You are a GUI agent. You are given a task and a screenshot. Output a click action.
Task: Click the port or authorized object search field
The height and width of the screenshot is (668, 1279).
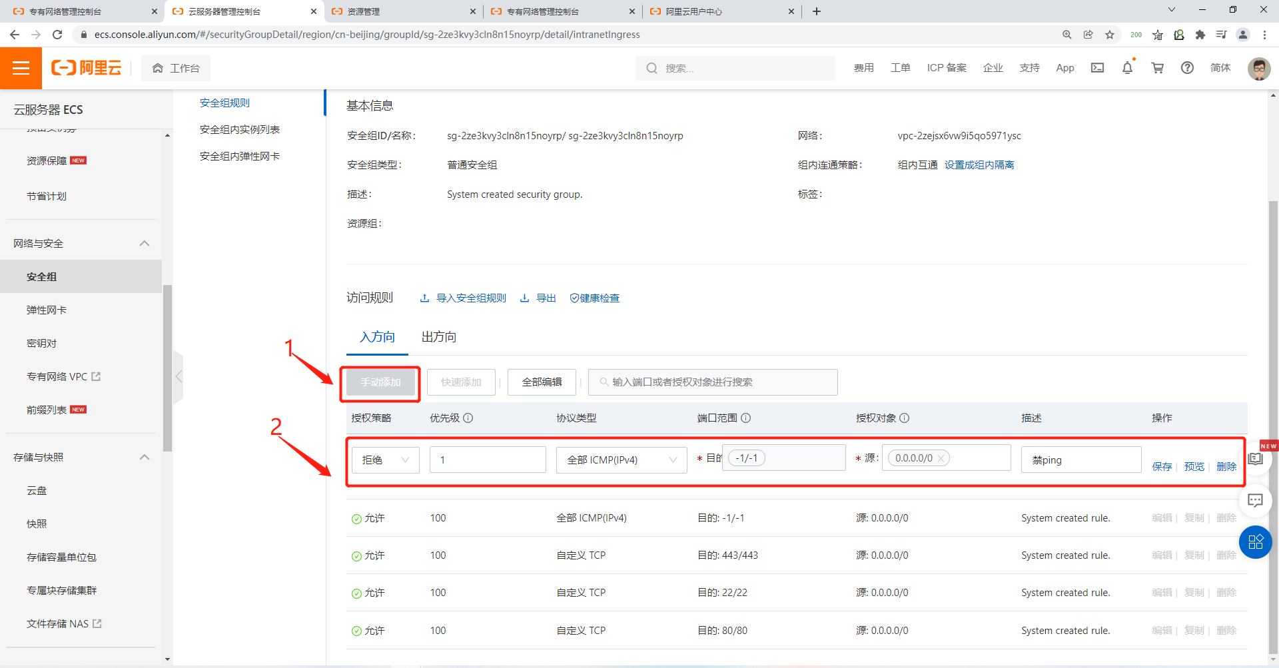(x=713, y=382)
